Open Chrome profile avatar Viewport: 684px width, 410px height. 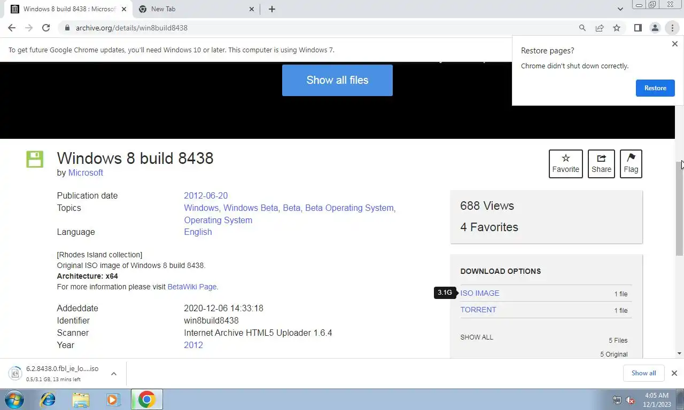(655, 28)
